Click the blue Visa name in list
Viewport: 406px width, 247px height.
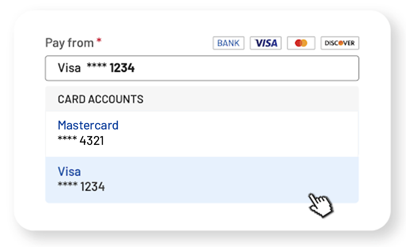pos(69,171)
